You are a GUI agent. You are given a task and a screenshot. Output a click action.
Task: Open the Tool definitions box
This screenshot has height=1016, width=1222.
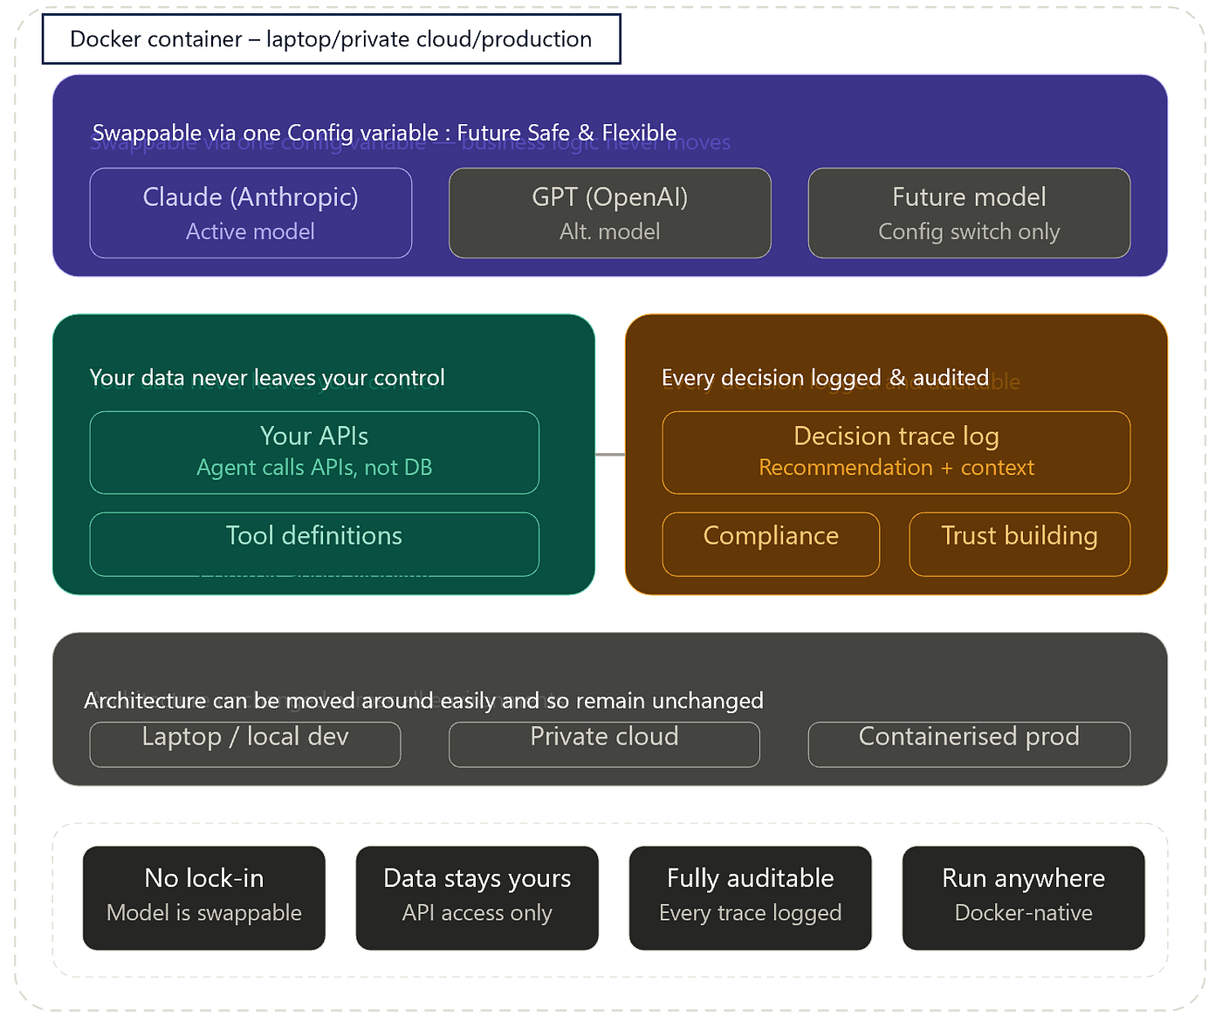tap(314, 544)
